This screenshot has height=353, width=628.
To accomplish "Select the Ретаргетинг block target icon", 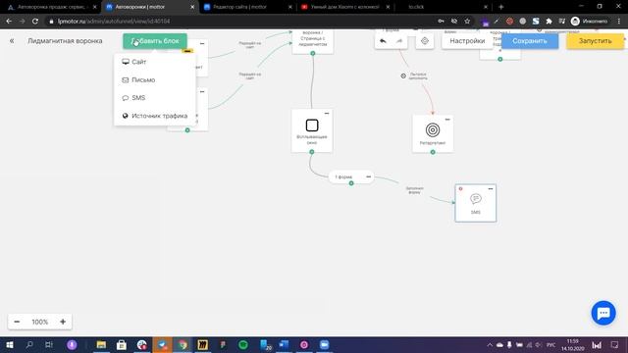I will click(433, 130).
